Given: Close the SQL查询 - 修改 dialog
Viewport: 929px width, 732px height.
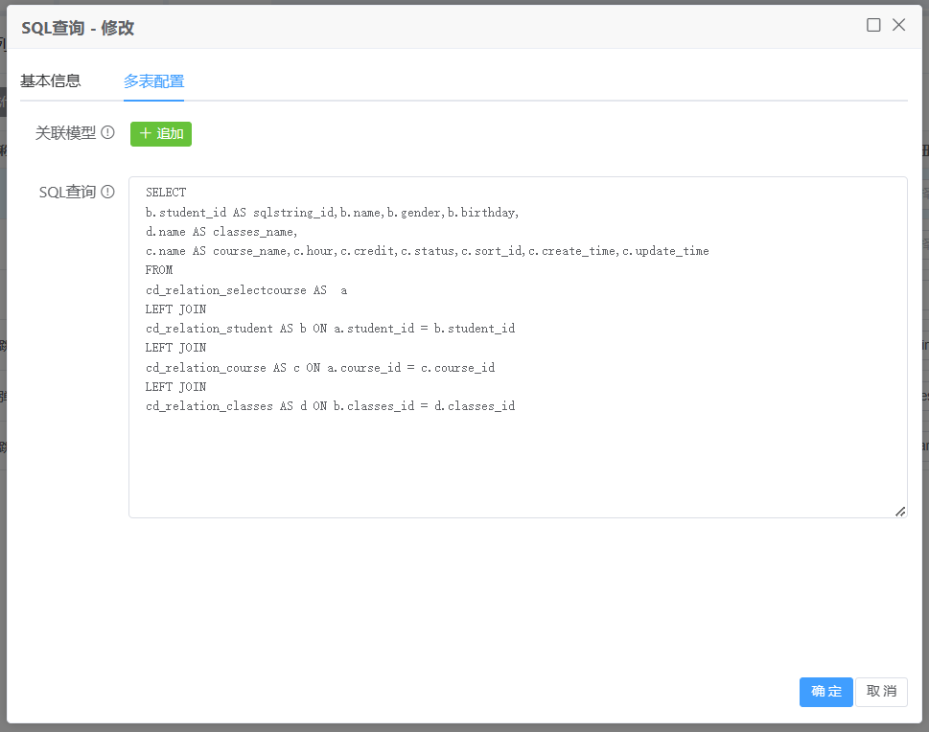Looking at the screenshot, I should (x=898, y=25).
